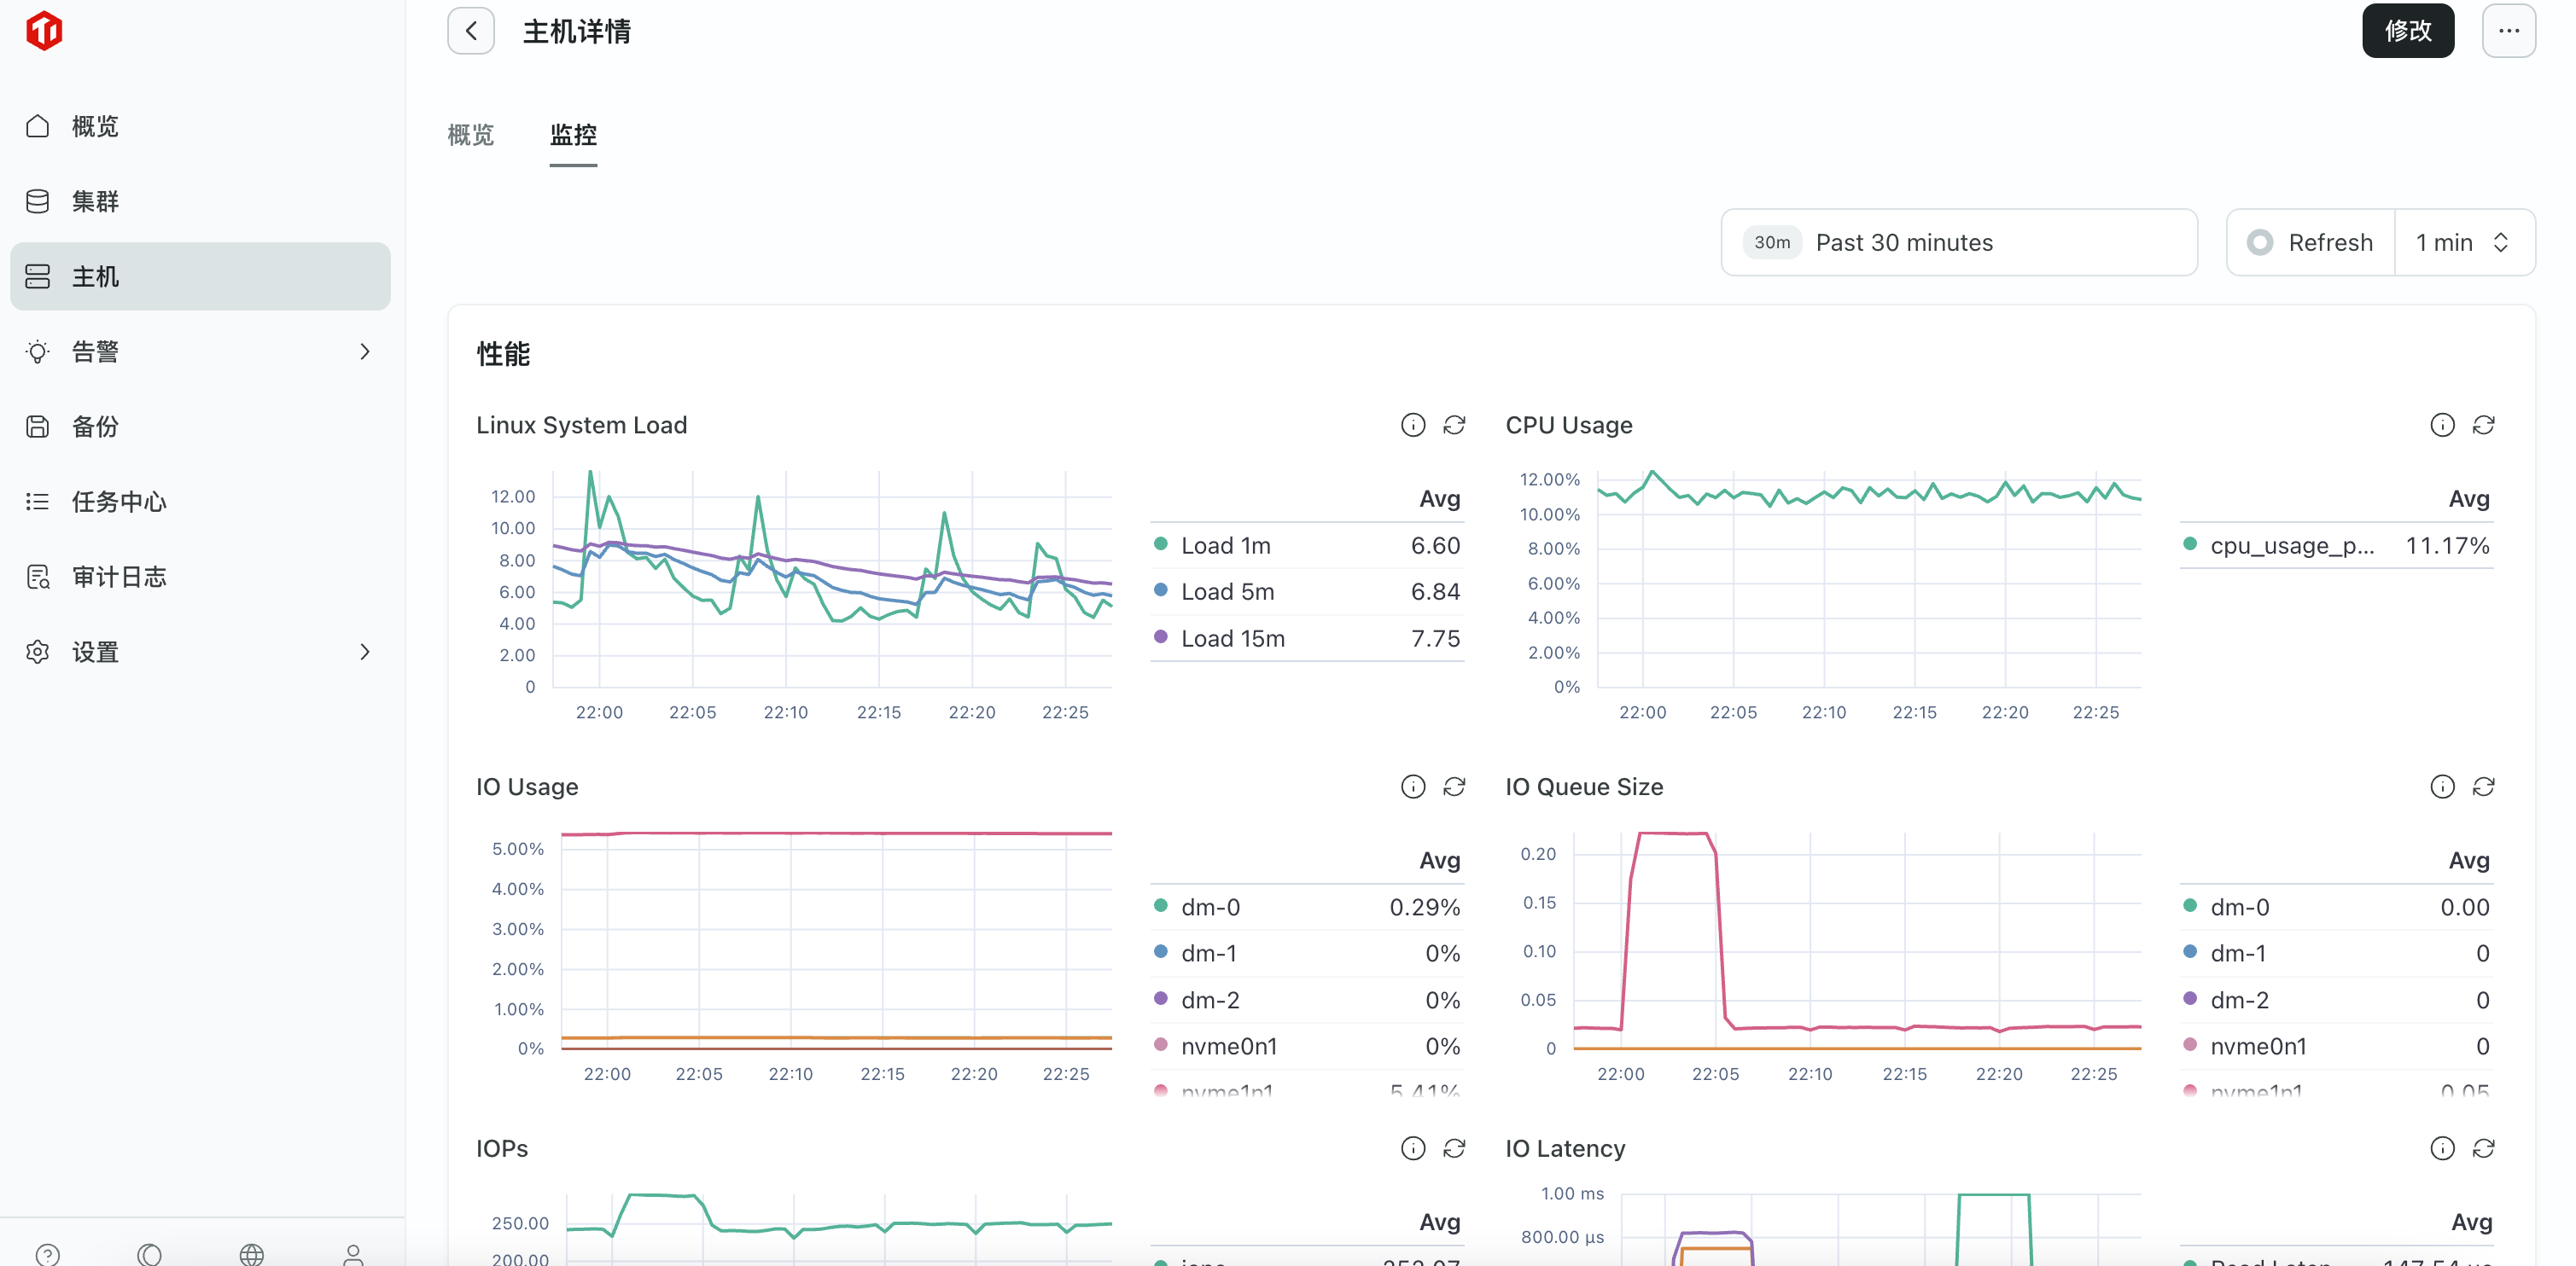Screen dimensions: 2576x1266
Task: Switch to the 概览 tab
Action: (x=470, y=135)
